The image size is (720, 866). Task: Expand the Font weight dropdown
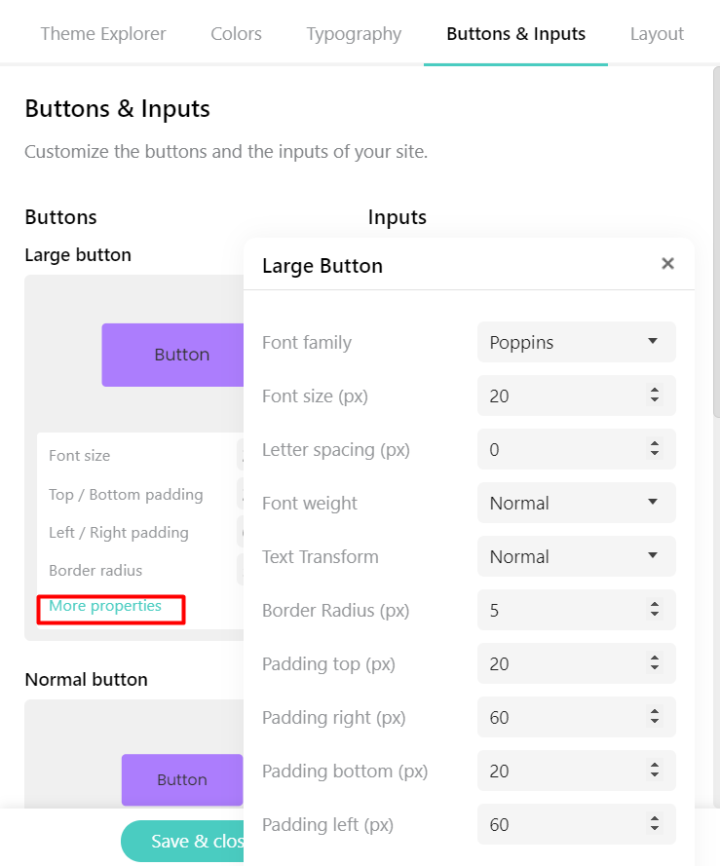[576, 504]
